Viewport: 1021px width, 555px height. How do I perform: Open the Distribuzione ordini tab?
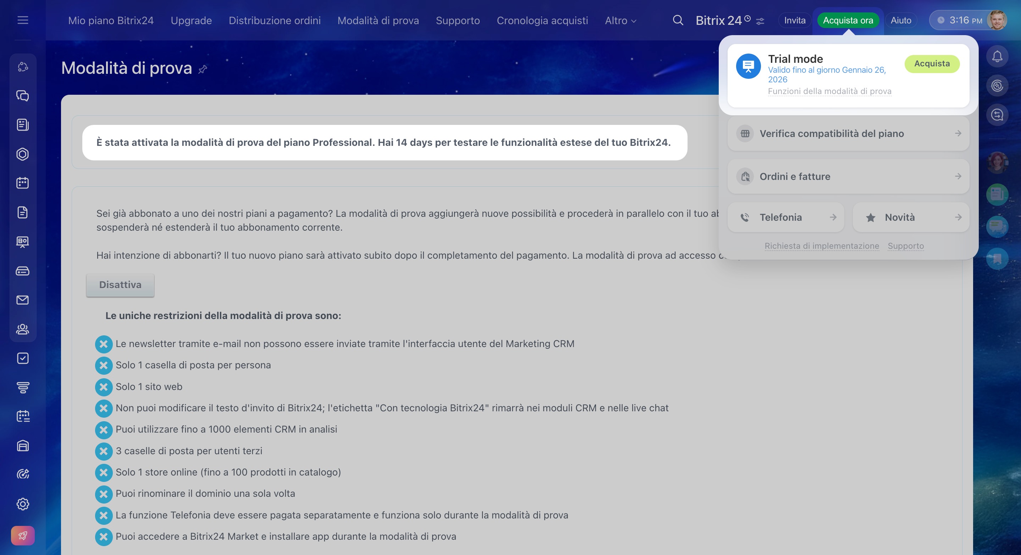click(x=274, y=21)
